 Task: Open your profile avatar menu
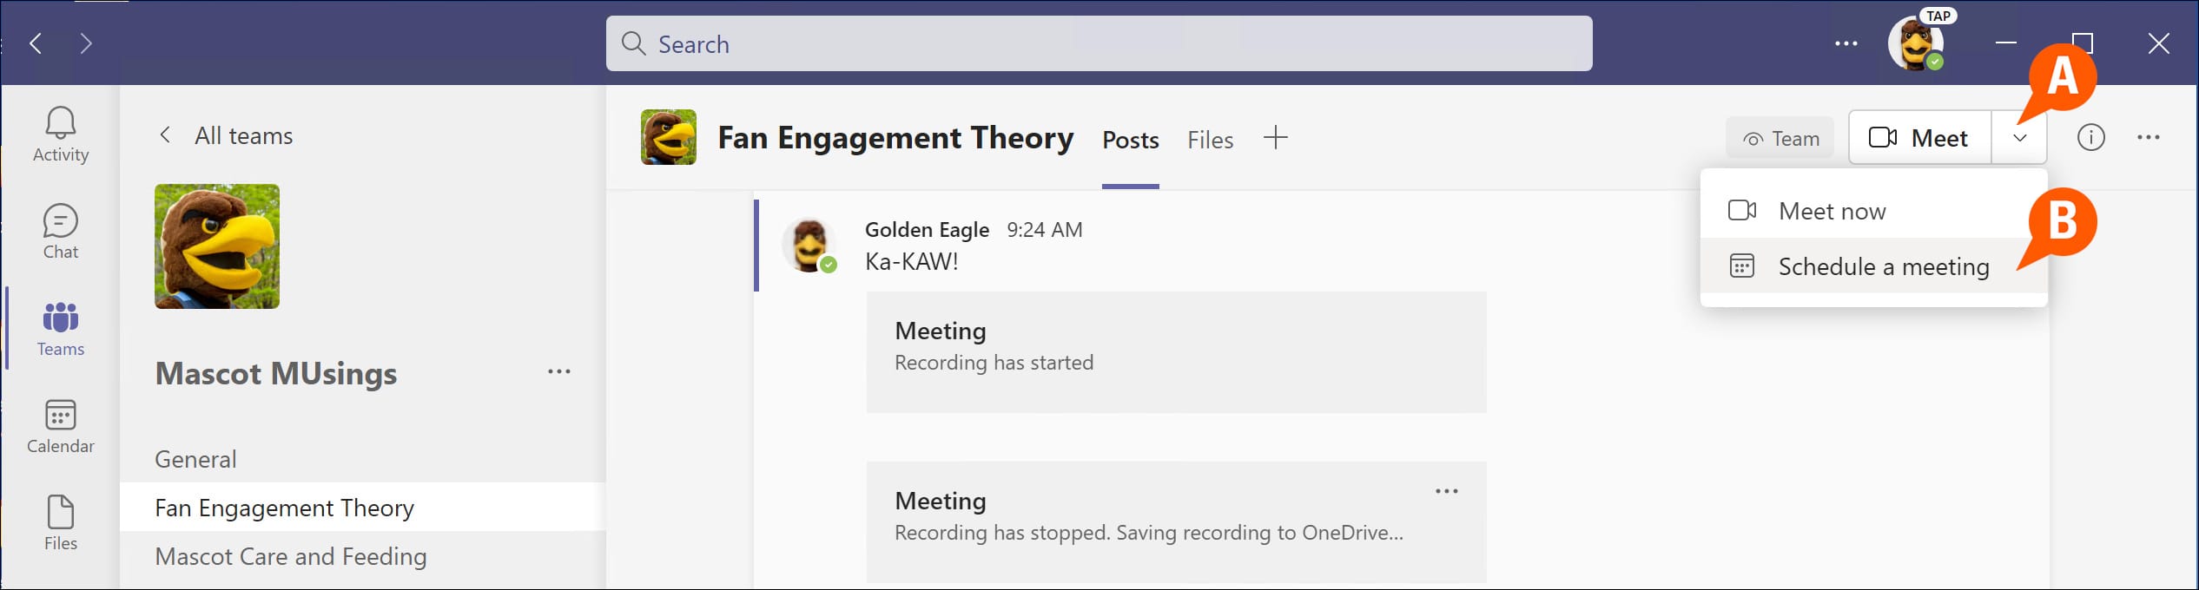coord(1916,43)
